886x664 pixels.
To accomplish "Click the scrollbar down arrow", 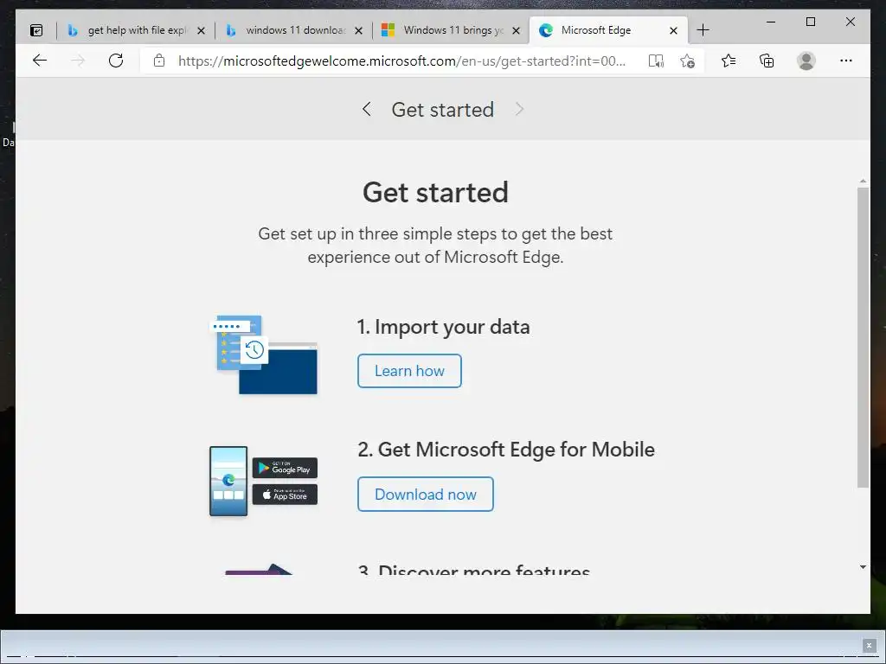I will tap(863, 567).
